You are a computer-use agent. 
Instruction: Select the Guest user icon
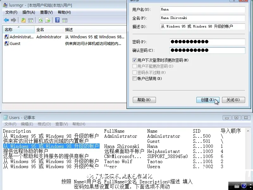coord(6,43)
